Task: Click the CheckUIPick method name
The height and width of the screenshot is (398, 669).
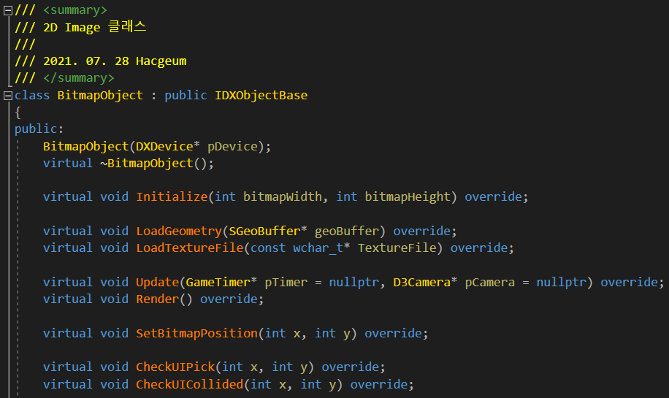Action: [x=175, y=367]
